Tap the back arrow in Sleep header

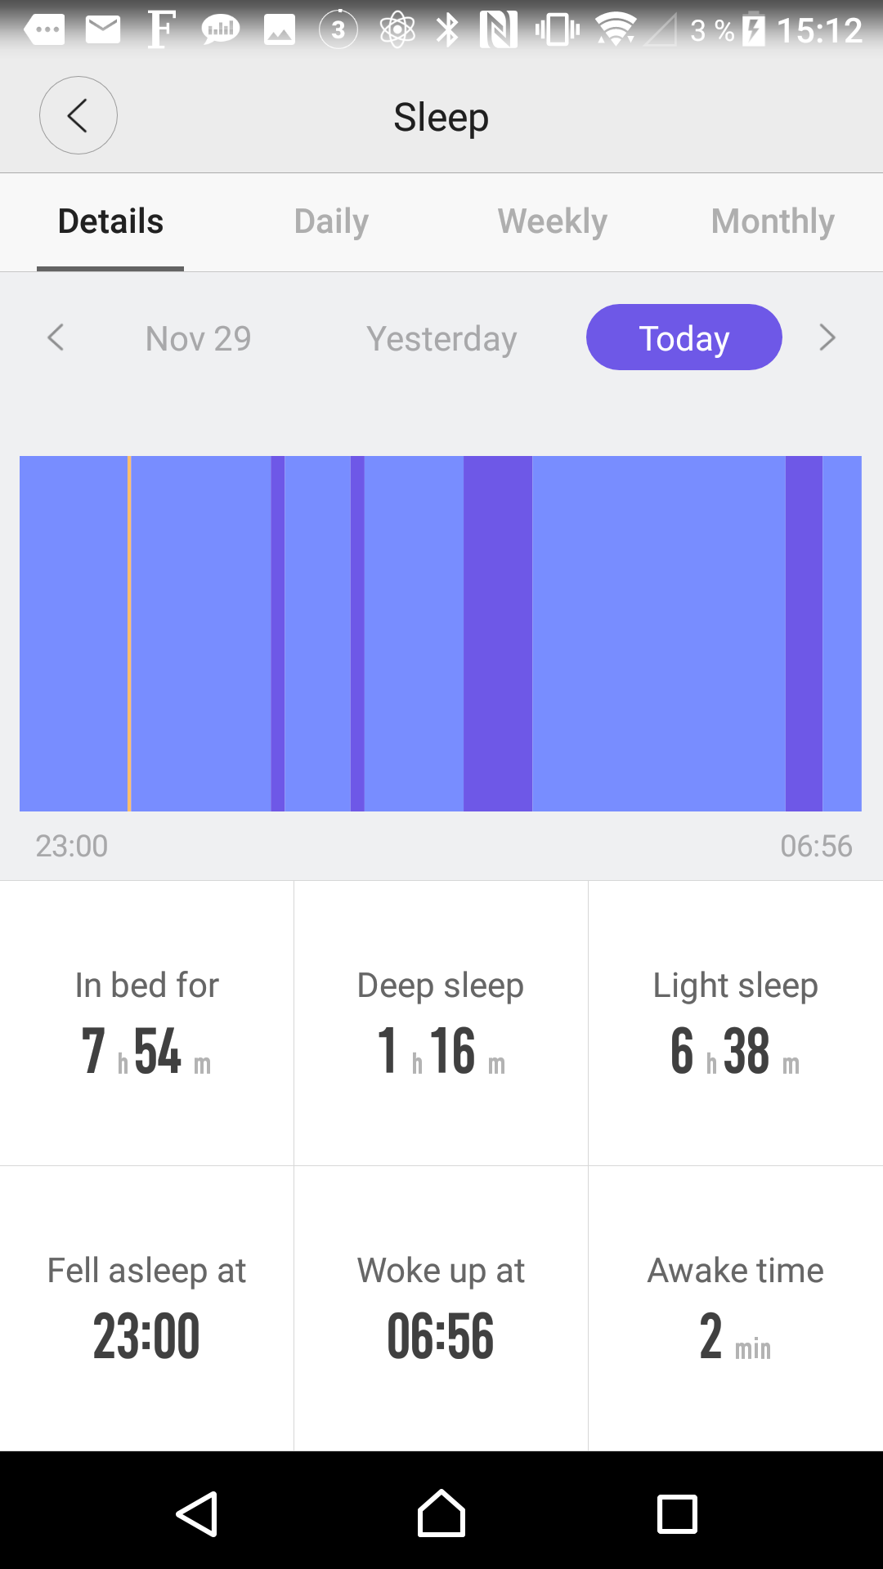point(78,115)
